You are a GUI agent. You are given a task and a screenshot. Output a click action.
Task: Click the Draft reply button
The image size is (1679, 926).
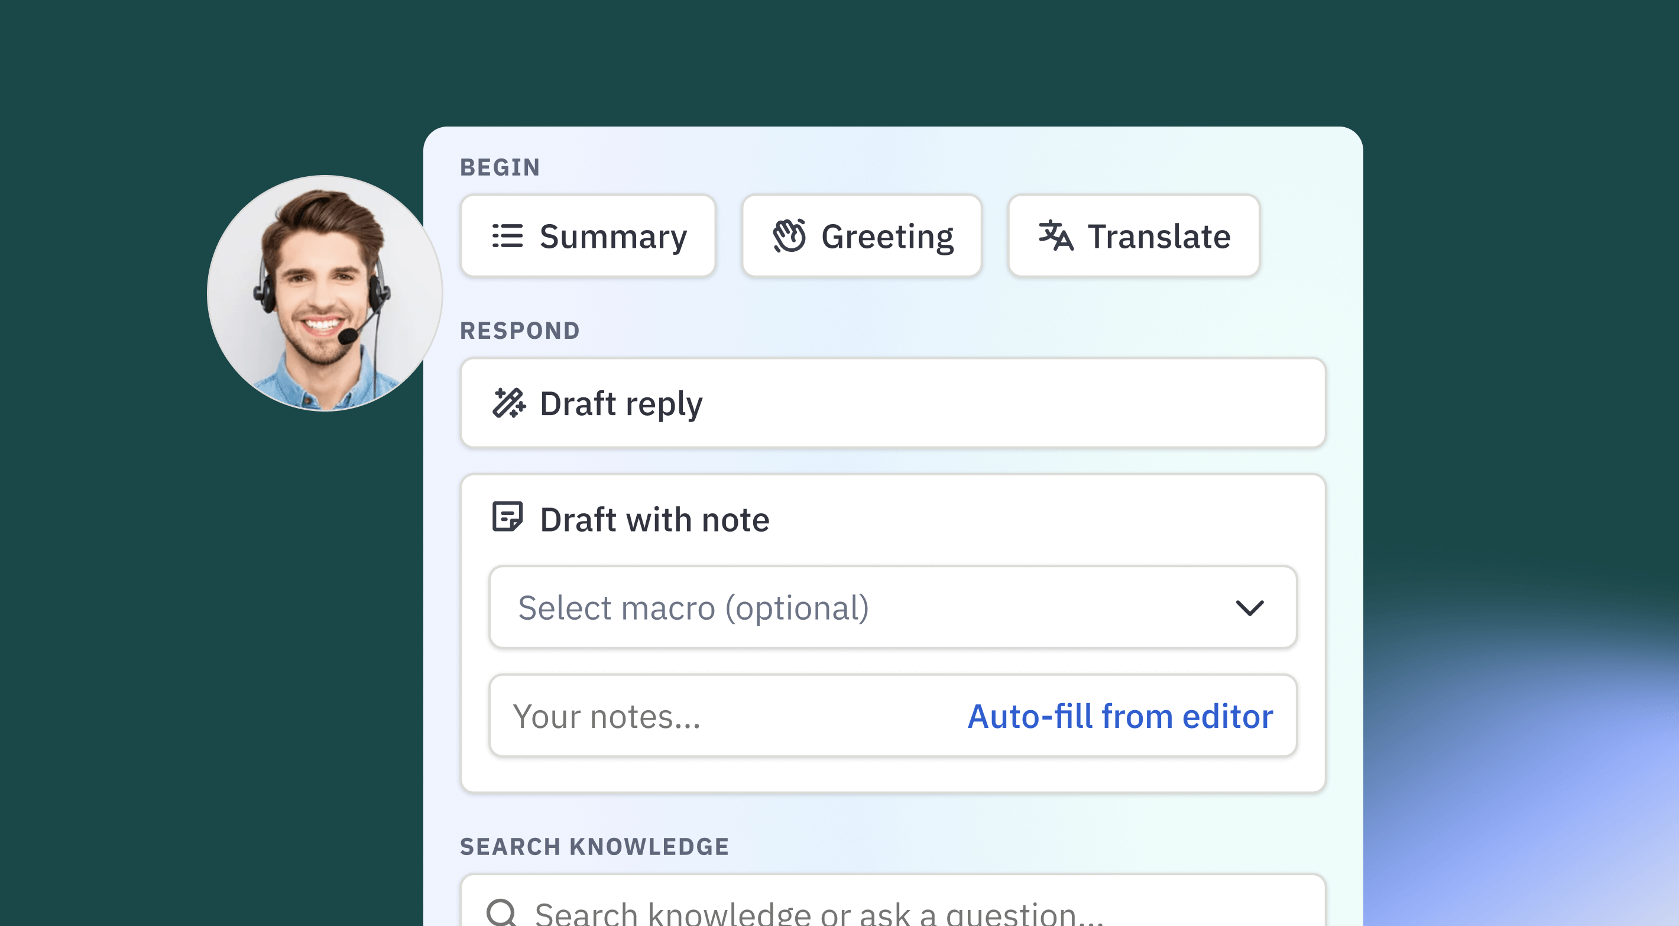pos(893,403)
